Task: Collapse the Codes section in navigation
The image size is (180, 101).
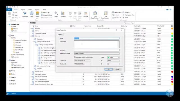Action: tap(8, 60)
